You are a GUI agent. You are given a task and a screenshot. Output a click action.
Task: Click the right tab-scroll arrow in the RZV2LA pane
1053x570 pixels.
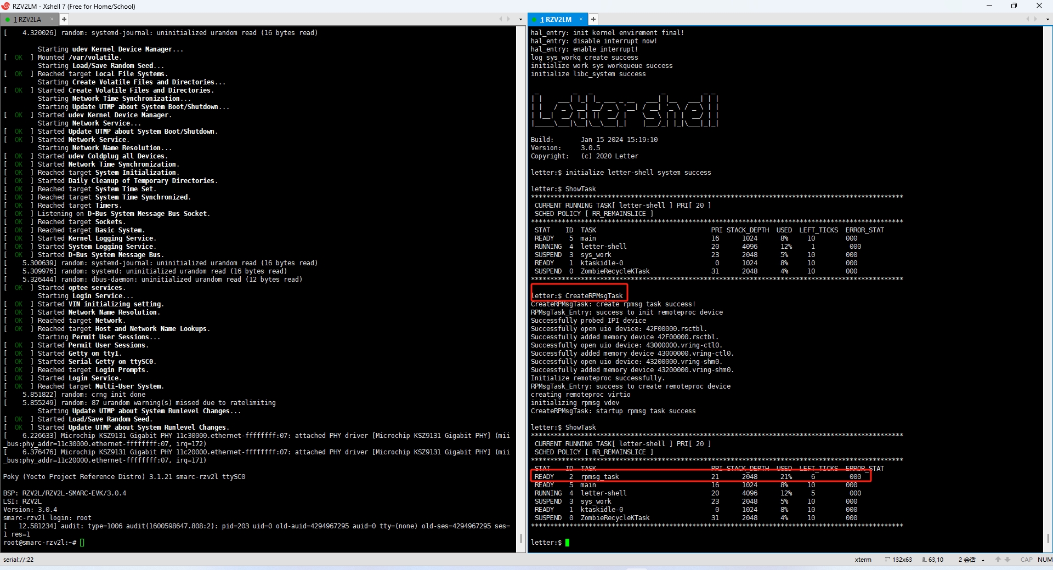508,19
